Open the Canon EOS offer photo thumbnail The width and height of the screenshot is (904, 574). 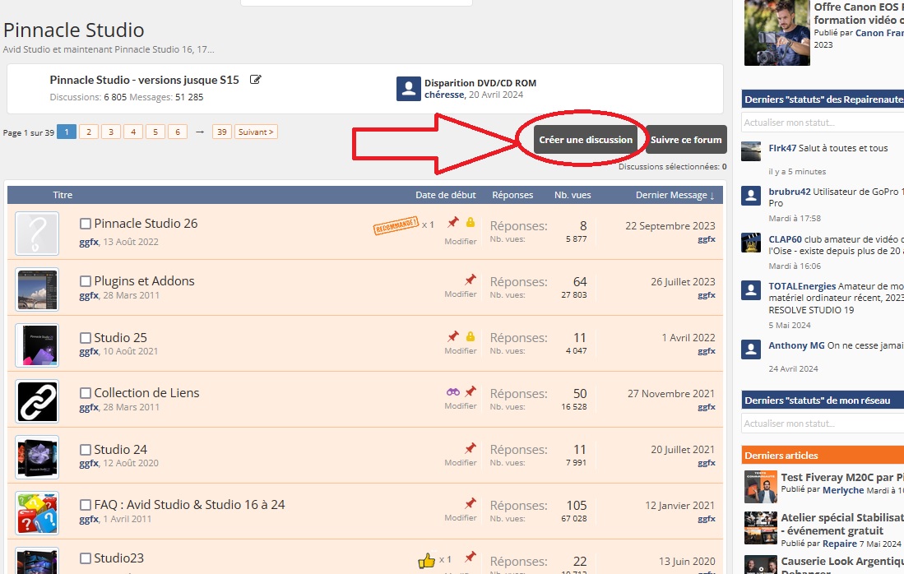coord(777,32)
